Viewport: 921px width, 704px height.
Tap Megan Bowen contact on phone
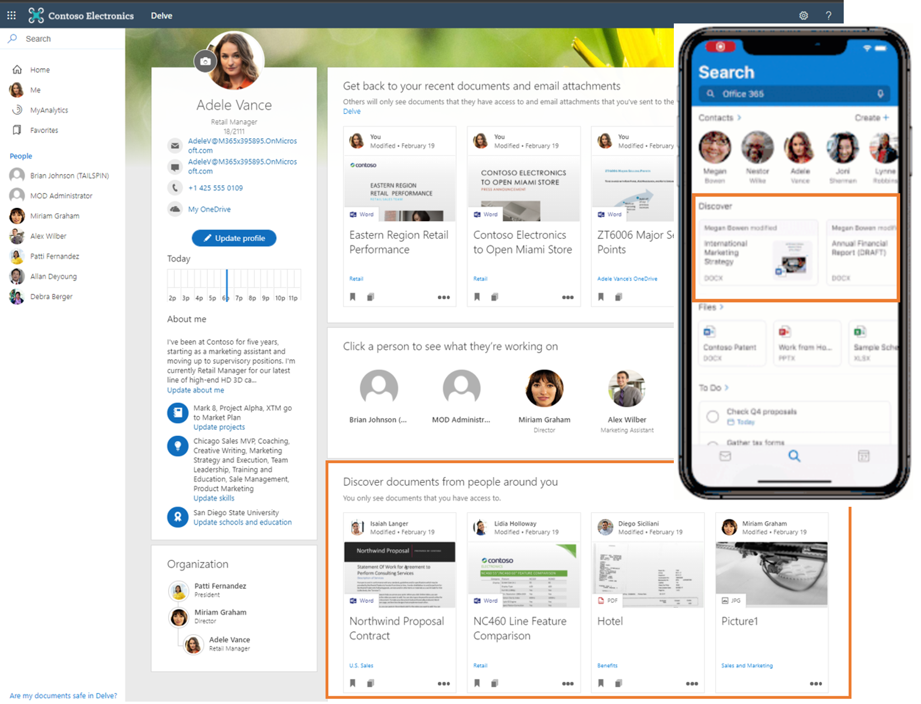(x=715, y=157)
